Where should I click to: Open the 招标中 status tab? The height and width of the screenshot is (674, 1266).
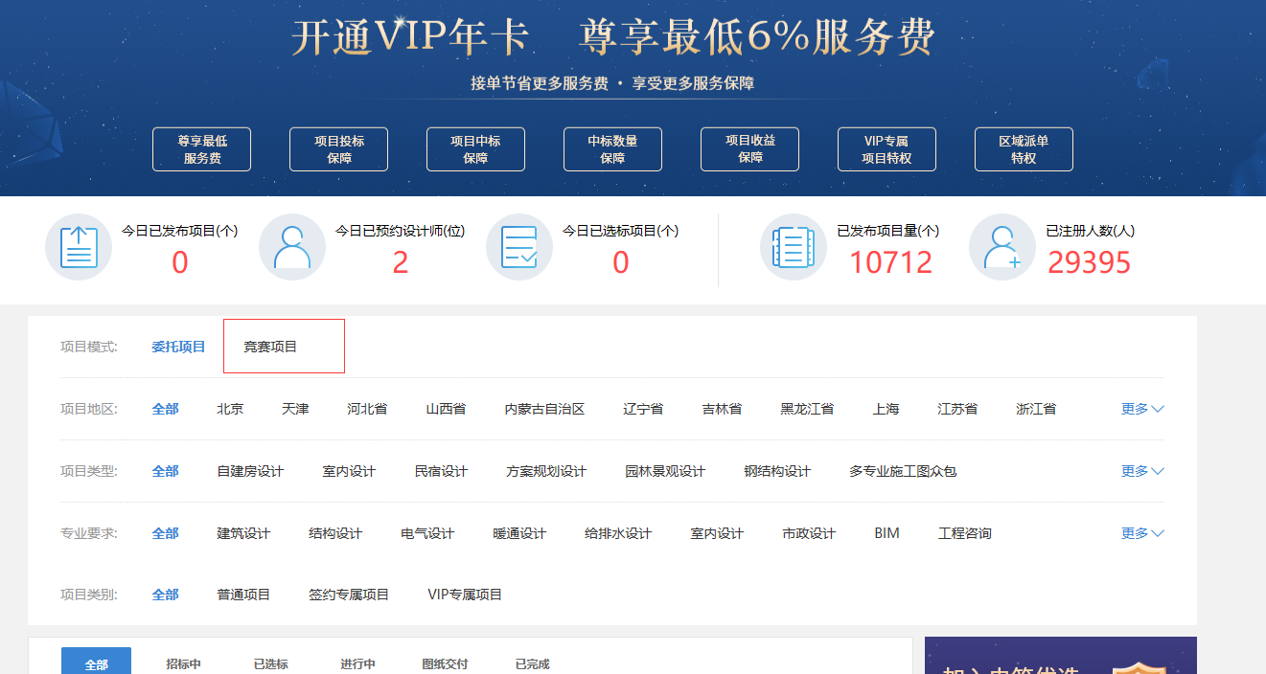coord(183,663)
